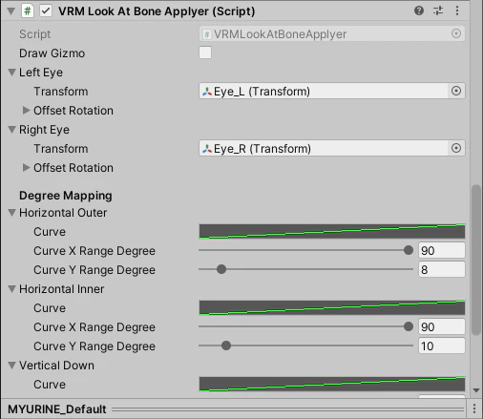
Task: Click Horizontal Inner Curve X Range Degree label
Action: 94,327
